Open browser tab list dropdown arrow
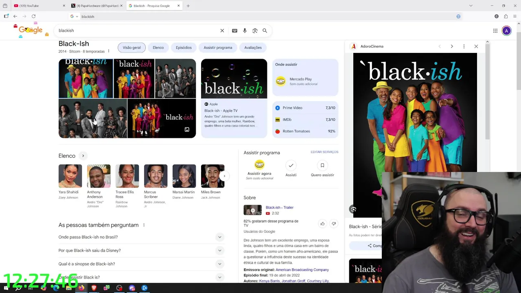 471,6
